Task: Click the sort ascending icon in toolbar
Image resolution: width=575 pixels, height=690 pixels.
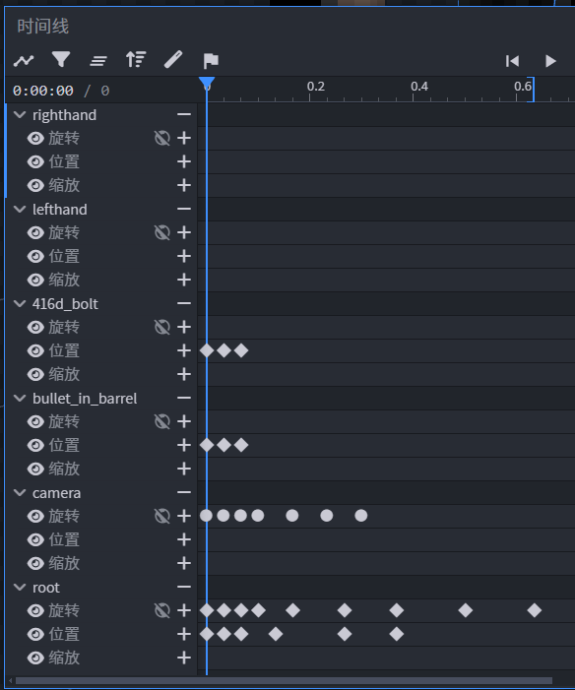Action: [x=136, y=59]
